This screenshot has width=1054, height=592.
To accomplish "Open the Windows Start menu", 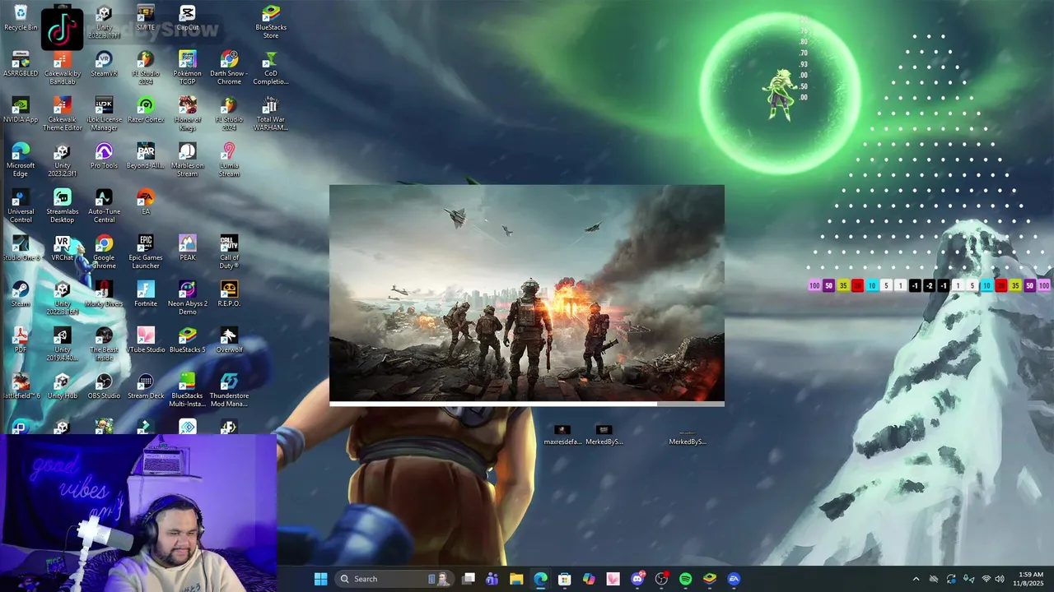I will coord(320,579).
